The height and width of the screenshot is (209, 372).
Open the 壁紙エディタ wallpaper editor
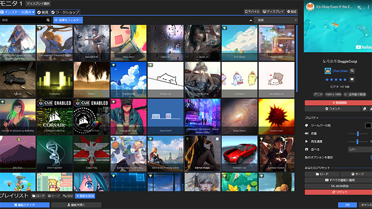pyautogui.click(x=25, y=205)
